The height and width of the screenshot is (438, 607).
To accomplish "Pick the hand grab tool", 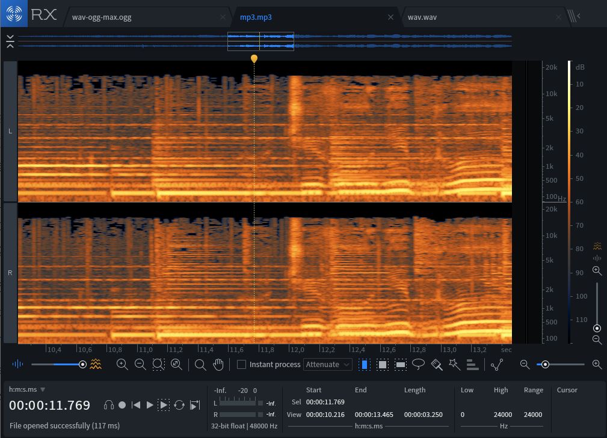I will 218,364.
